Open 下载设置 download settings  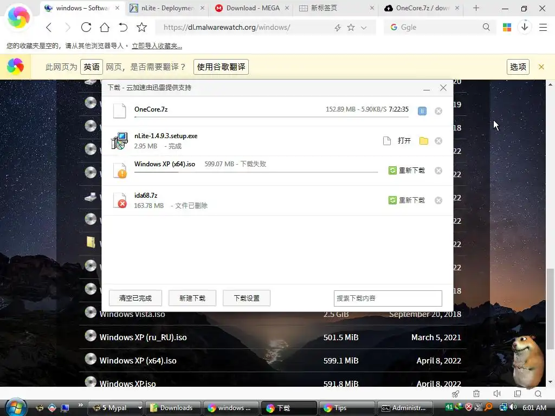247,298
